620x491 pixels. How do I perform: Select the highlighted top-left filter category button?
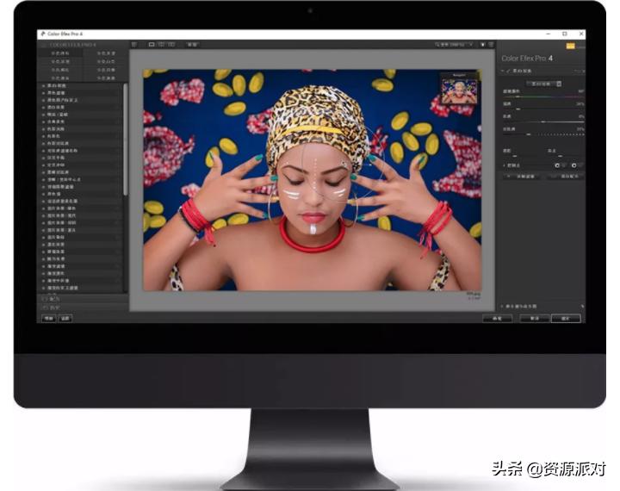point(60,53)
